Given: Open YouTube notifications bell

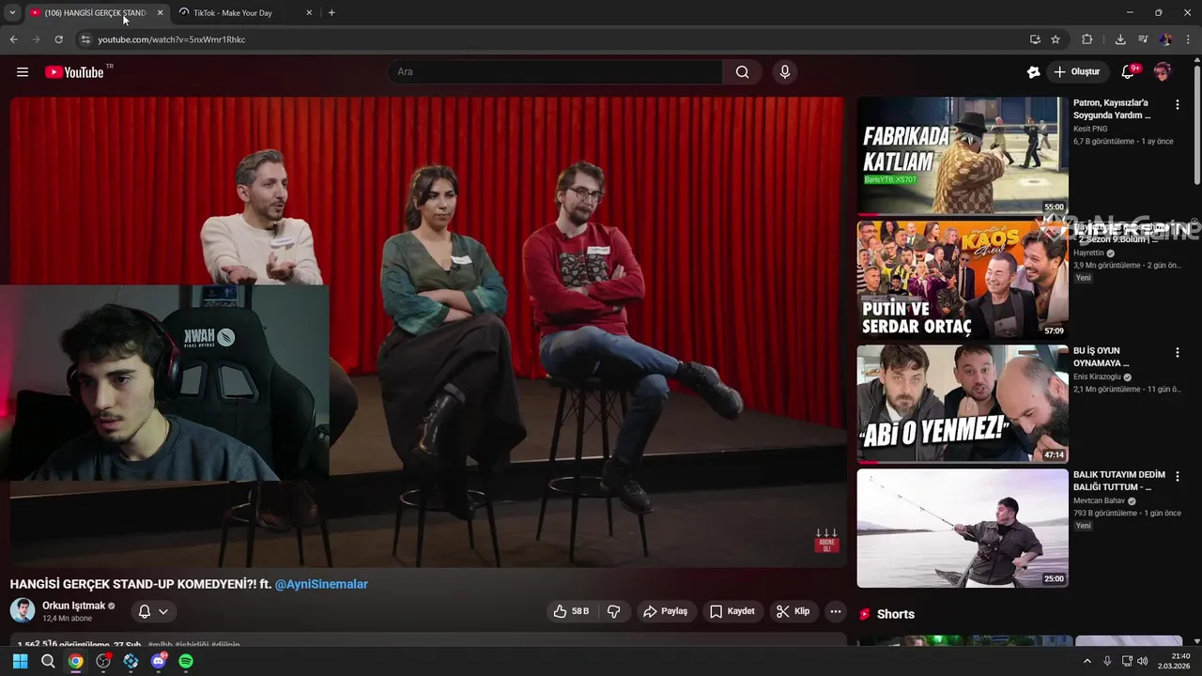Looking at the screenshot, I should [1128, 72].
